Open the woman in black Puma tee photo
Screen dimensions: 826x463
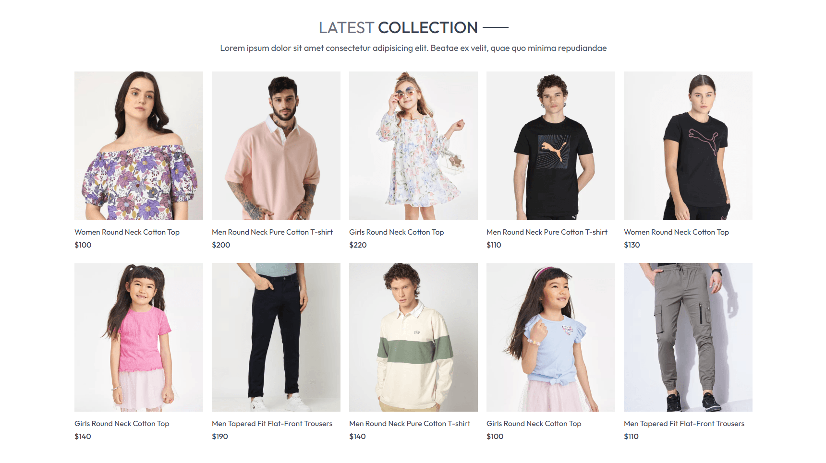point(688,145)
